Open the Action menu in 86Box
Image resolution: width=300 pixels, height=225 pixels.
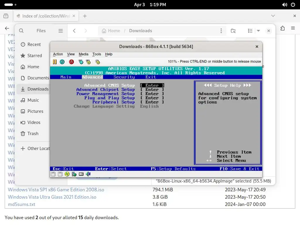58,54
